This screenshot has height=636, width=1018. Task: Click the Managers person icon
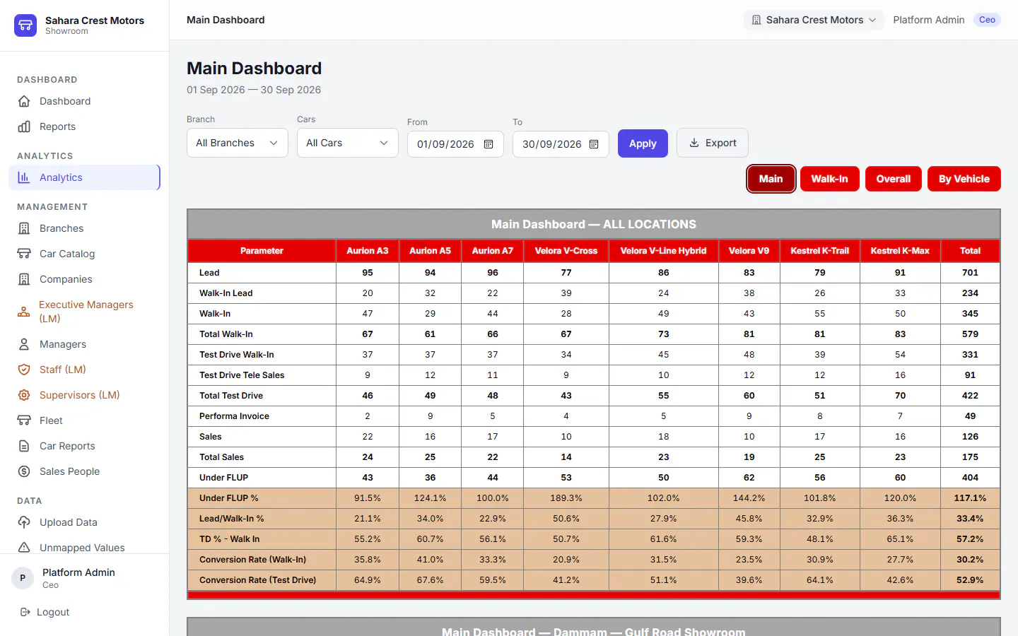pos(24,344)
